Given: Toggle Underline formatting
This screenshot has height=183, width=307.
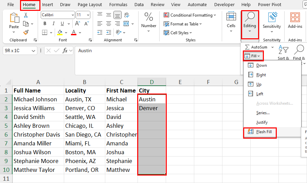Looking at the screenshot, I should tap(62, 24).
